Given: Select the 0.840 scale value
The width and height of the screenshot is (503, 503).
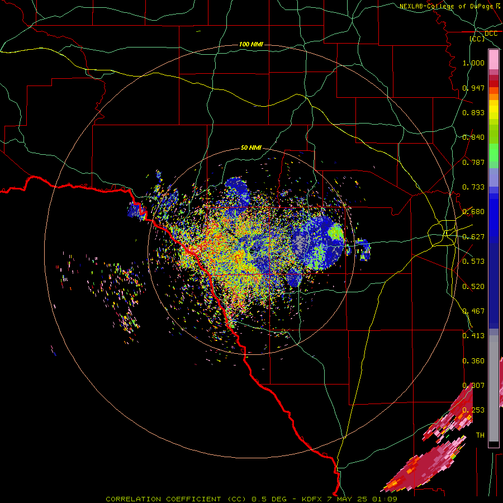Looking at the screenshot, I should pyautogui.click(x=473, y=137).
